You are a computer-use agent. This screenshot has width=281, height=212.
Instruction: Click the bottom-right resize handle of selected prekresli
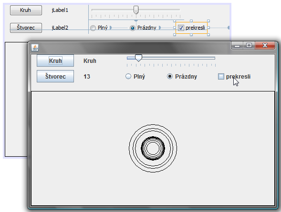pos(208,35)
